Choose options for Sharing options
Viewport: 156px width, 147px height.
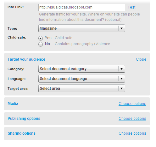click(132, 133)
